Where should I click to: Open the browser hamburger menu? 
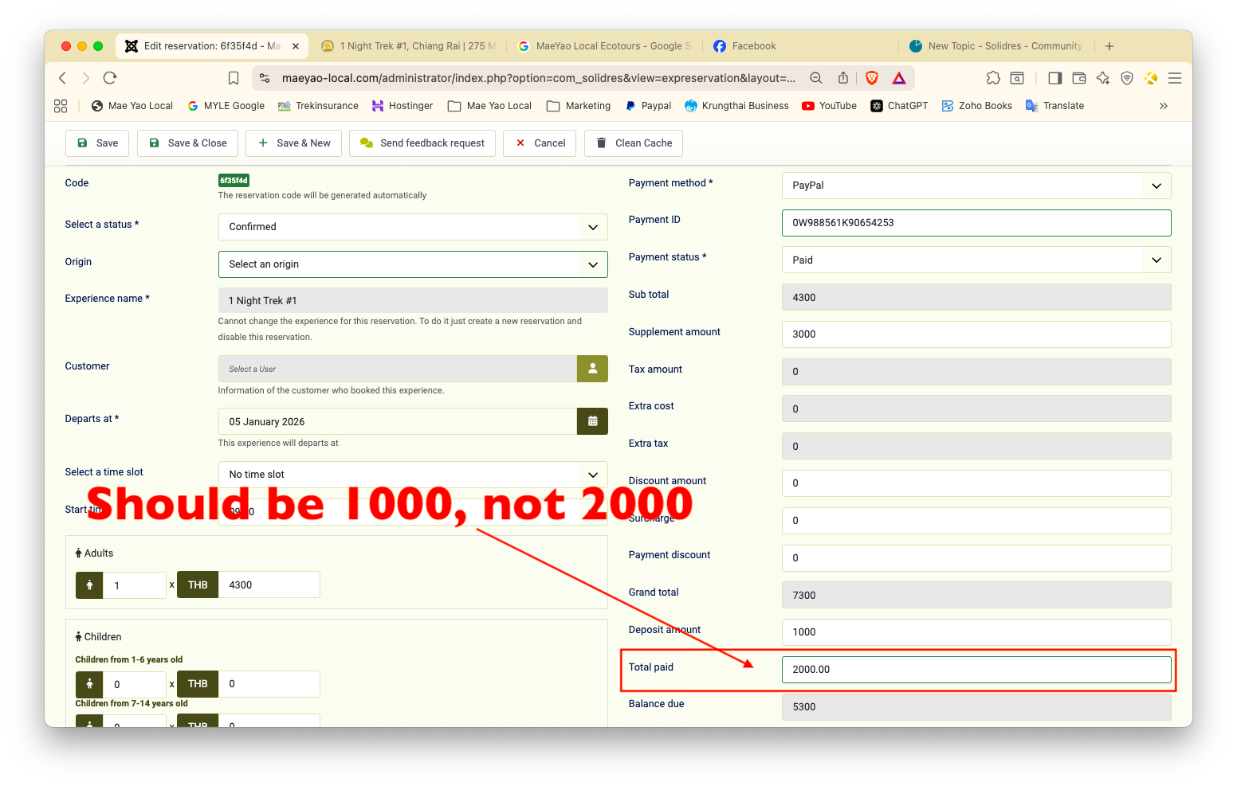(x=1174, y=78)
